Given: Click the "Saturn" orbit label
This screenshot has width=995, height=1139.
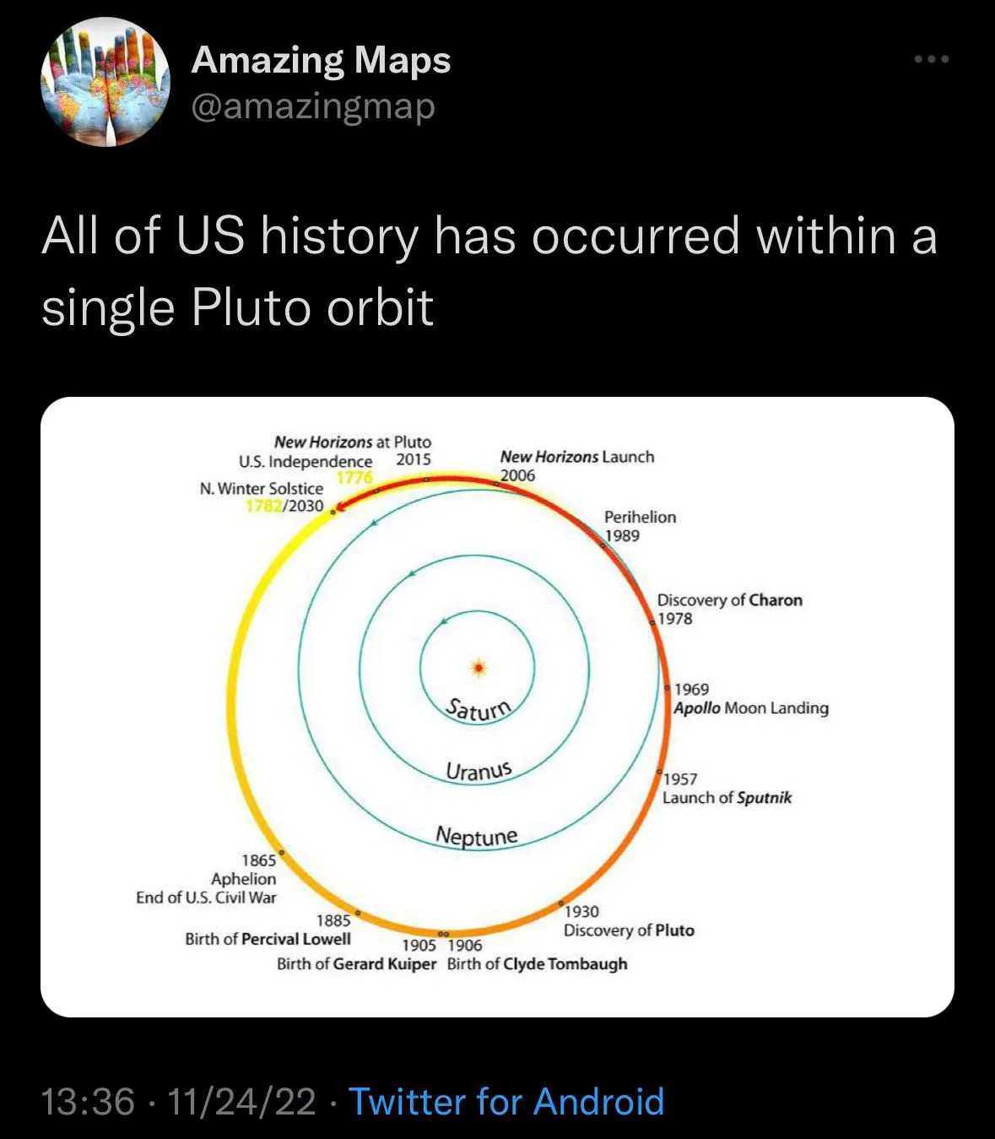Looking at the screenshot, I should click(x=479, y=710).
